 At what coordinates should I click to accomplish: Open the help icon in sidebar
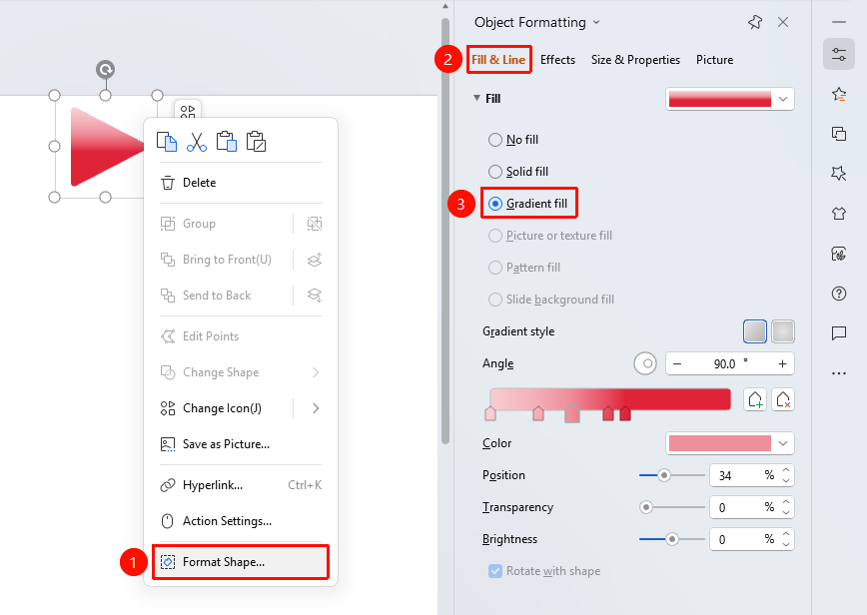pos(839,294)
